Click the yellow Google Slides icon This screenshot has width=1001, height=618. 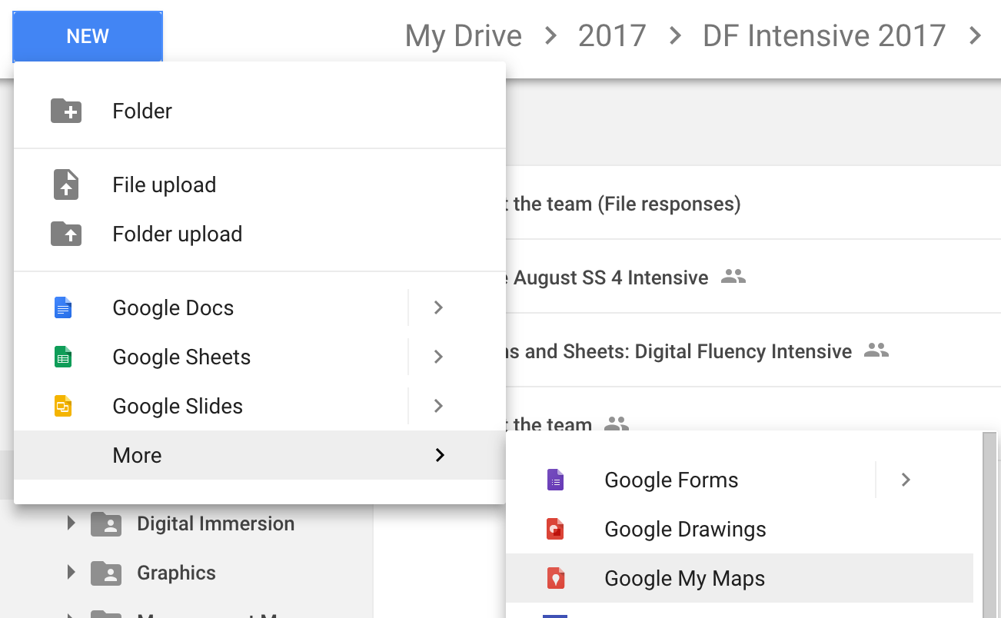pos(63,407)
